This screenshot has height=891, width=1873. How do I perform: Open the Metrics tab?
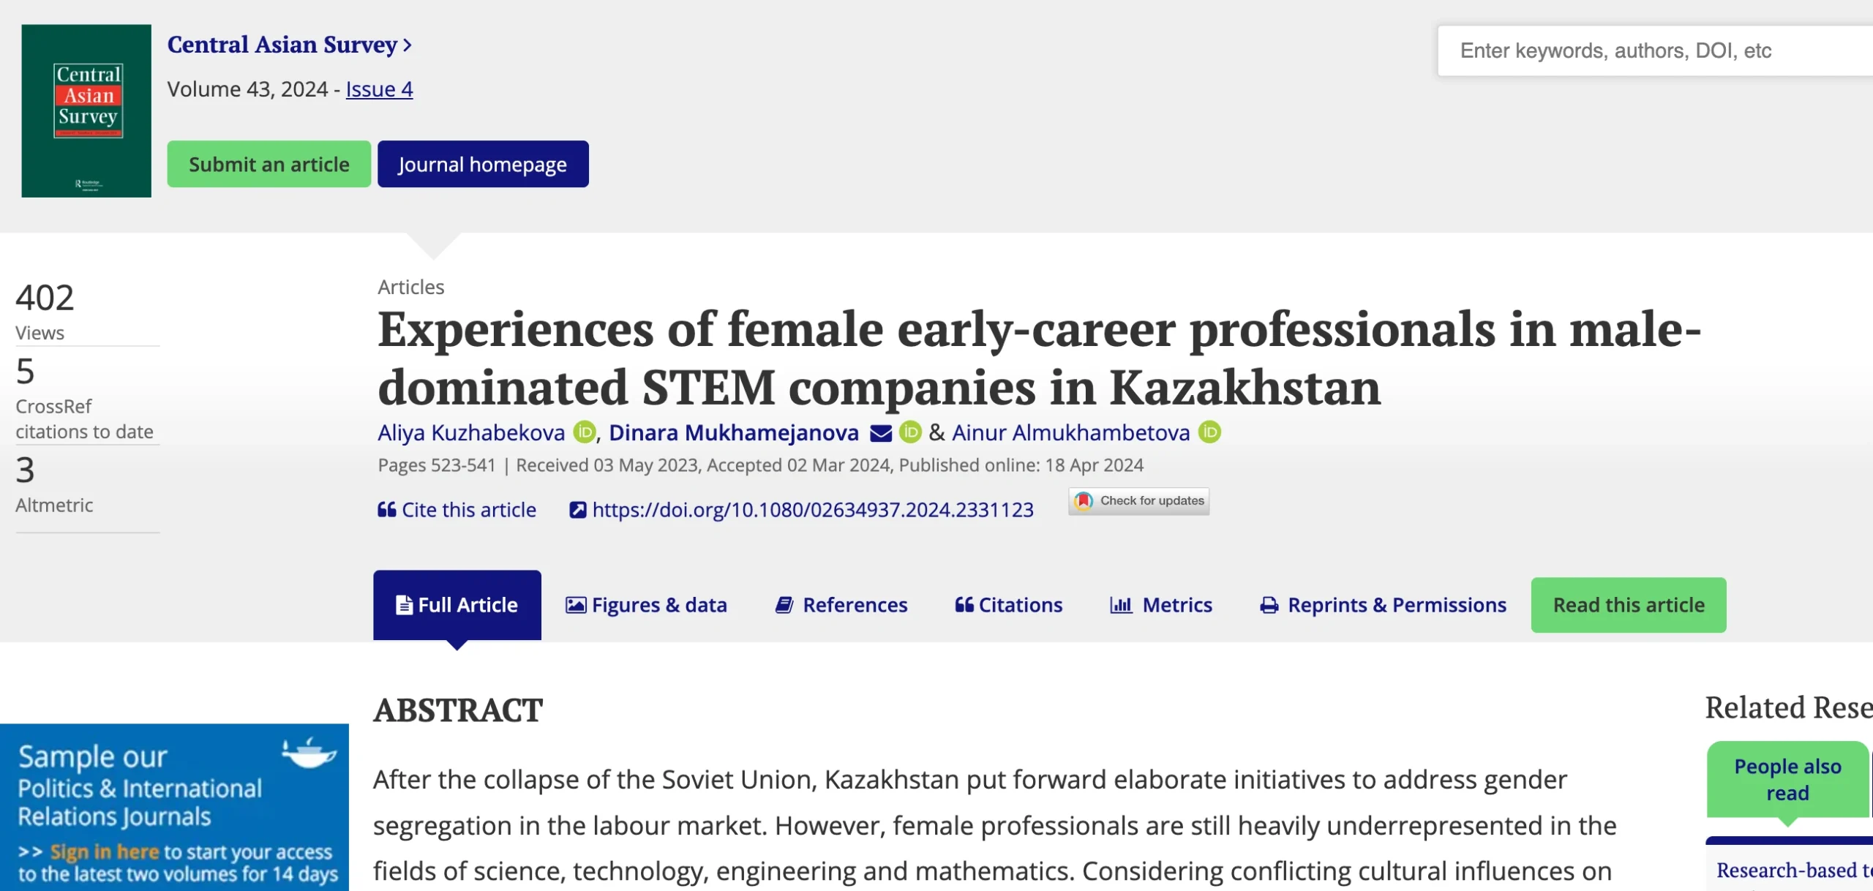[1161, 605]
